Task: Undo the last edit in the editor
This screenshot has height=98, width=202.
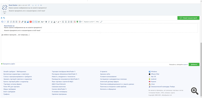Action: point(2,22)
